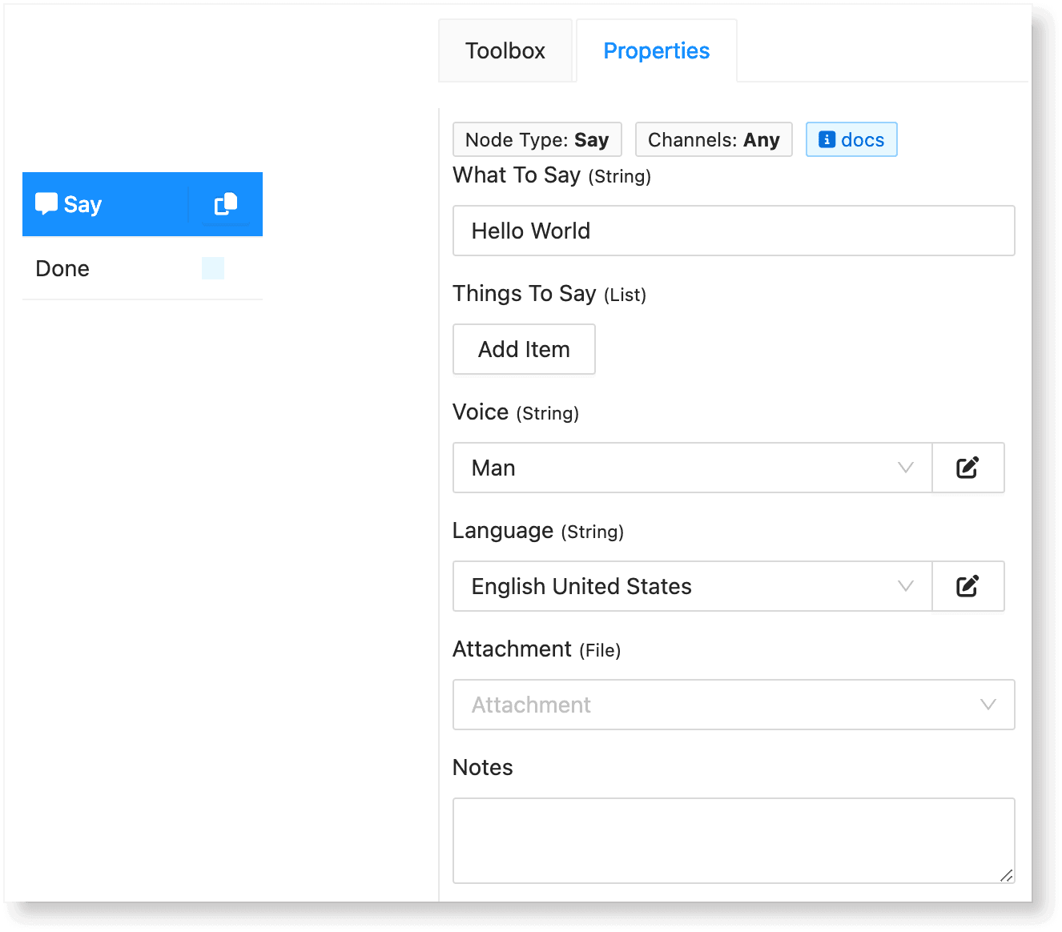Viewport: 1062px width, 932px height.
Task: Click the edit icon beside Language dropdown
Action: click(967, 586)
